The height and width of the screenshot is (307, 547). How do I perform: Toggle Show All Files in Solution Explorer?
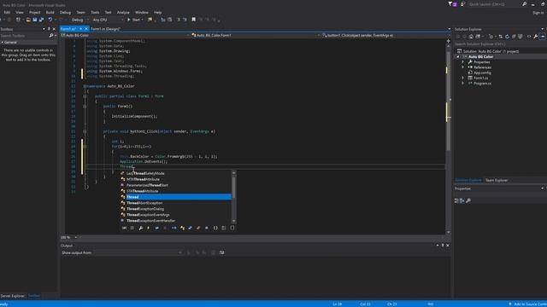pos(521,37)
